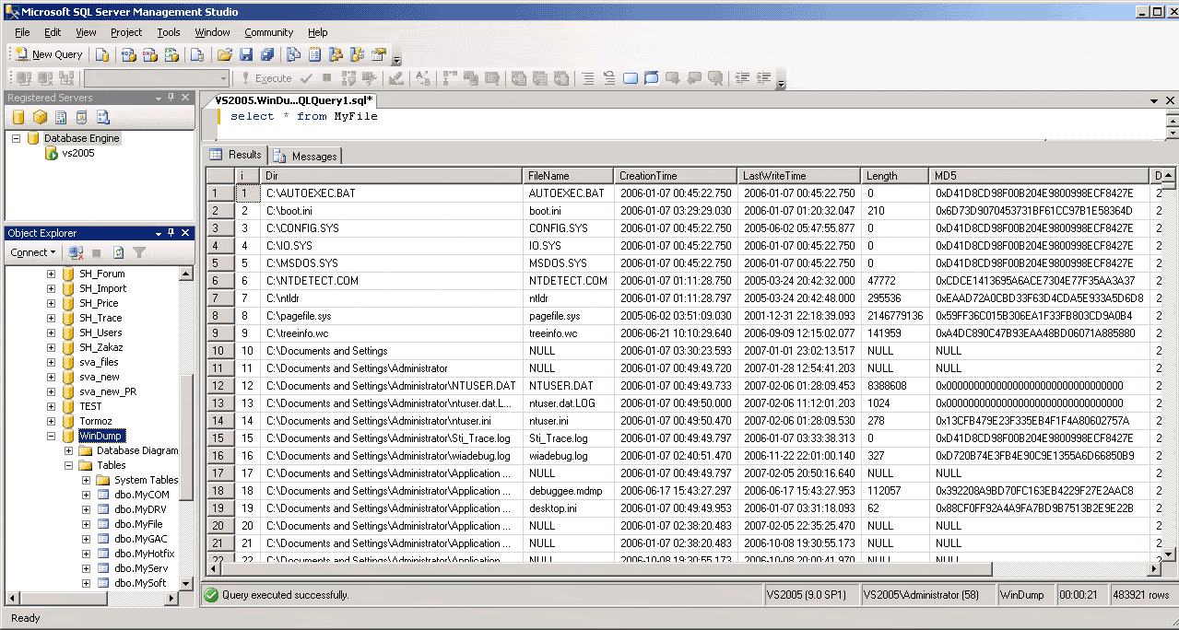
Task: Click the MD5 column header
Action: [1039, 175]
